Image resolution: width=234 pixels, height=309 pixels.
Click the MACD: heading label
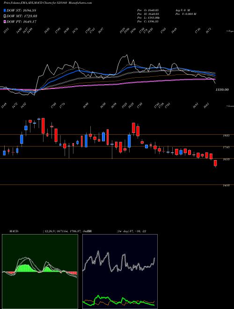tap(14, 231)
